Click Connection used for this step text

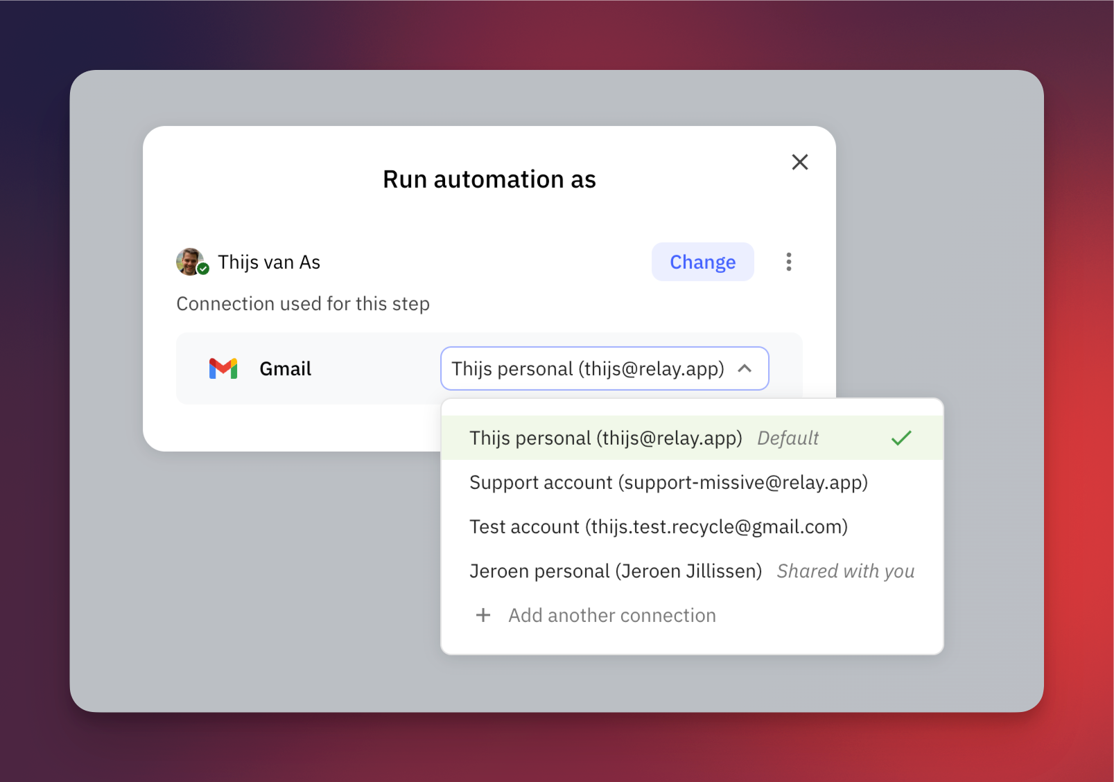pos(303,304)
